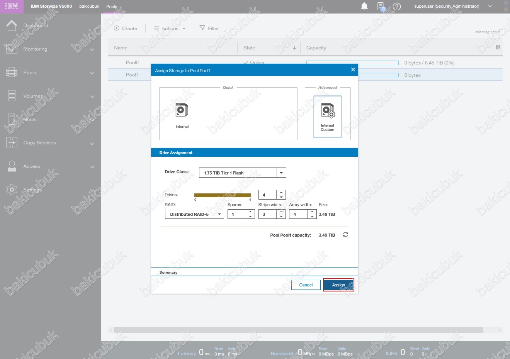The image size is (510, 359).
Task: Increase the Array width value
Action: coord(312,212)
